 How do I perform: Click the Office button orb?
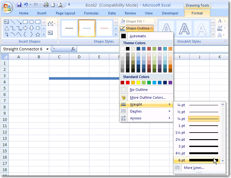point(7,8)
